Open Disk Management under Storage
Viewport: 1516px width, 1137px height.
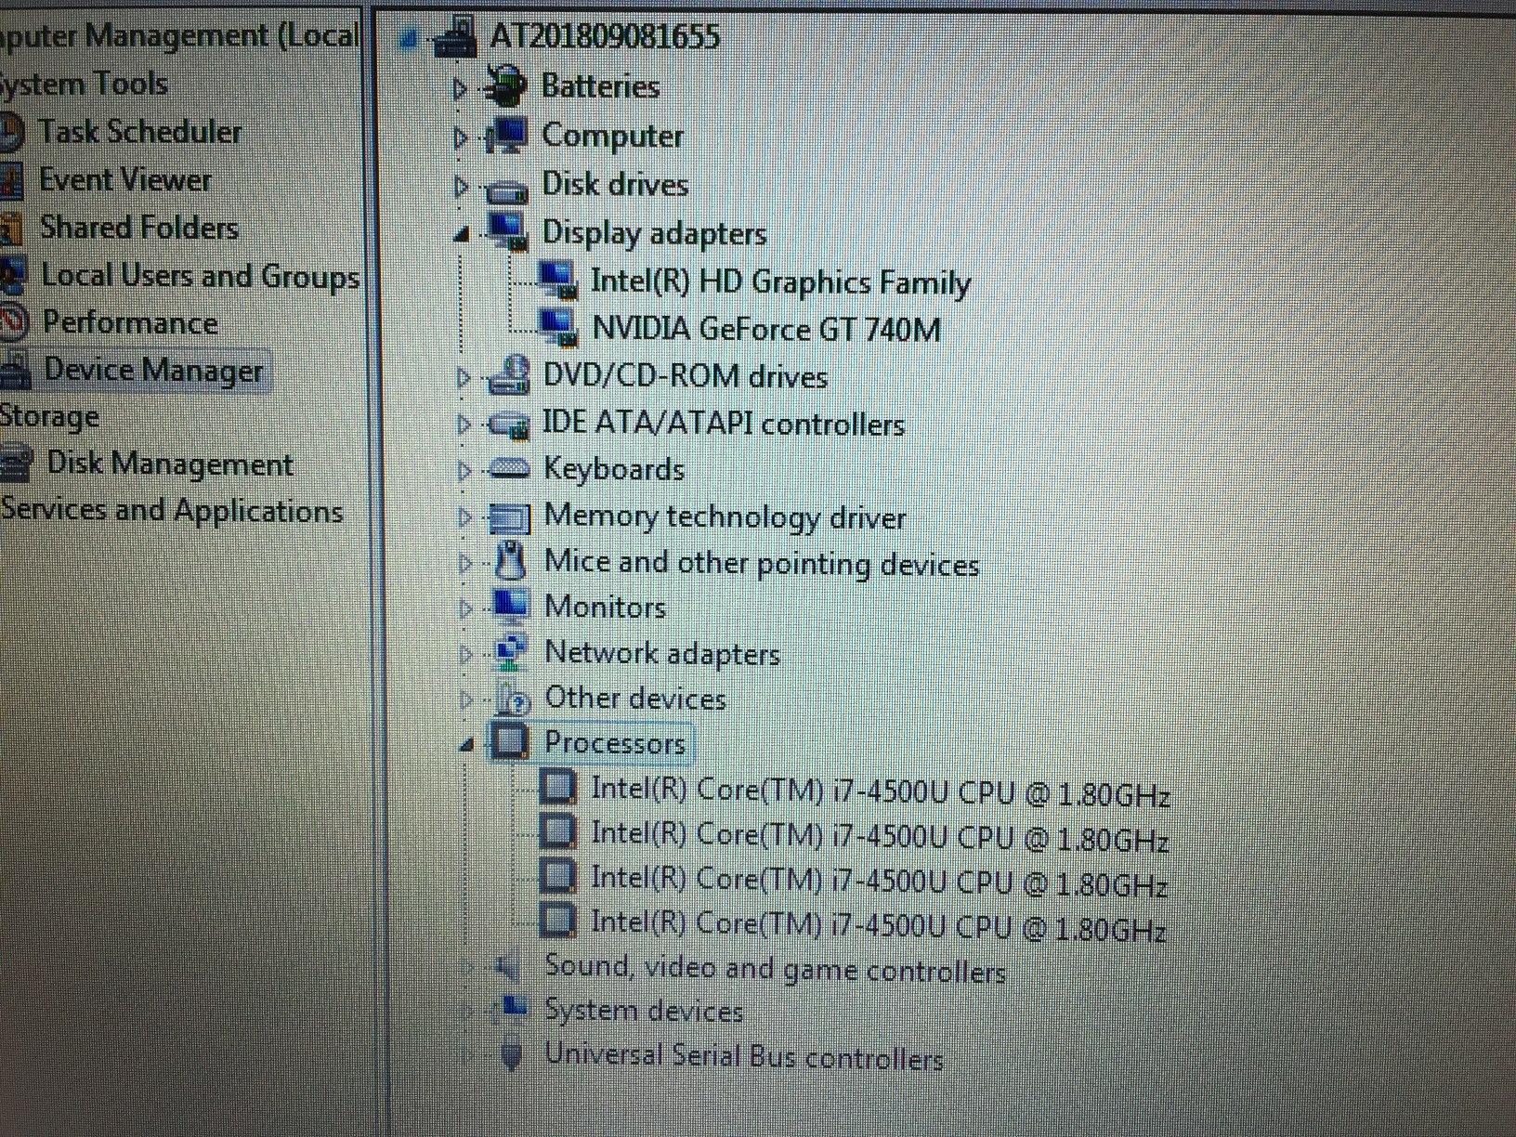(170, 464)
